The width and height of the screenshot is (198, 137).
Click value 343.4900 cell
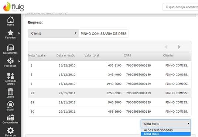pyautogui.click(x=115, y=75)
